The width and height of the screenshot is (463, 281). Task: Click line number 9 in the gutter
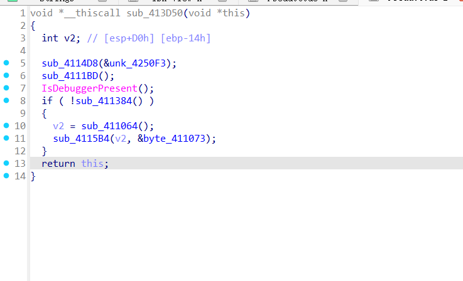[x=23, y=114]
